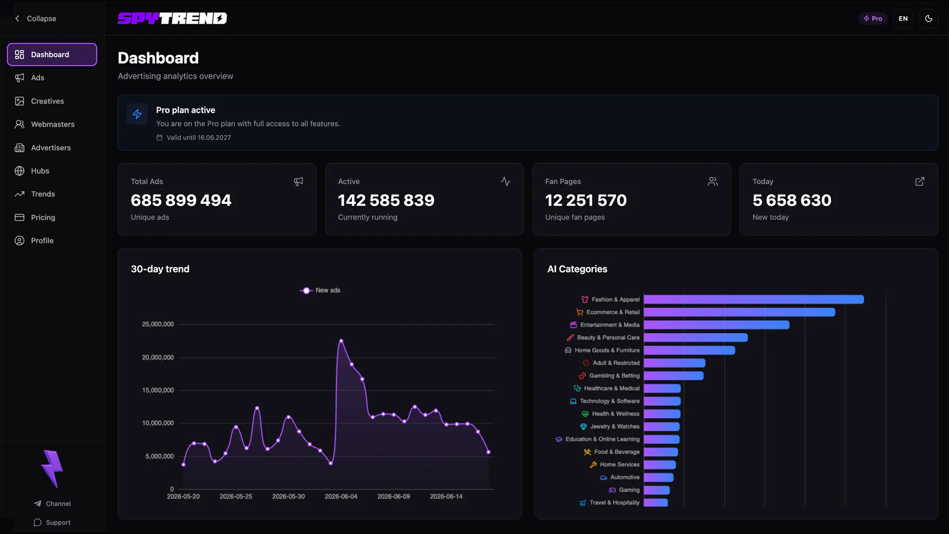This screenshot has width=949, height=534.
Task: Click the megaphone icon on Total Ads card
Action: pyautogui.click(x=298, y=181)
